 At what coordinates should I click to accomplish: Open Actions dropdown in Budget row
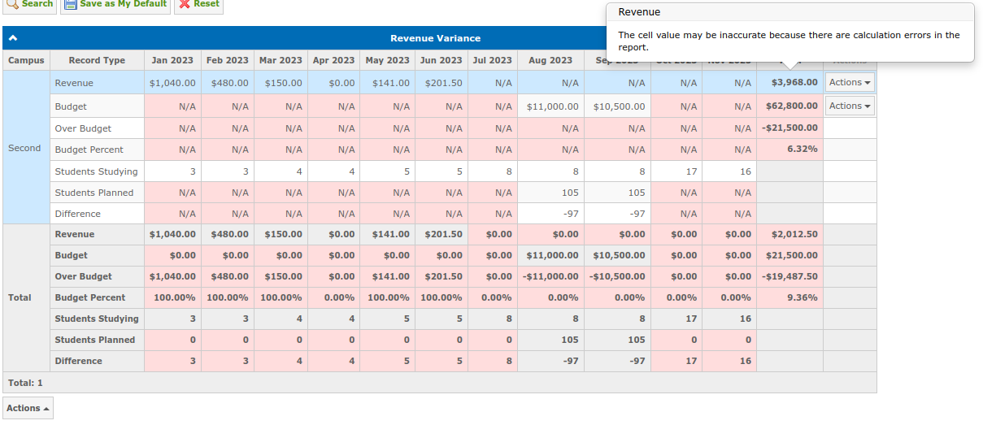pyautogui.click(x=850, y=106)
